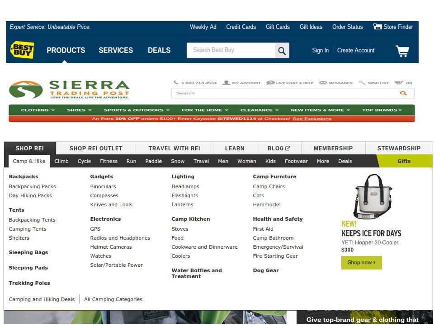Open the REI Learn tab
Image resolution: width=434 pixels, height=325 pixels.
tap(235, 149)
